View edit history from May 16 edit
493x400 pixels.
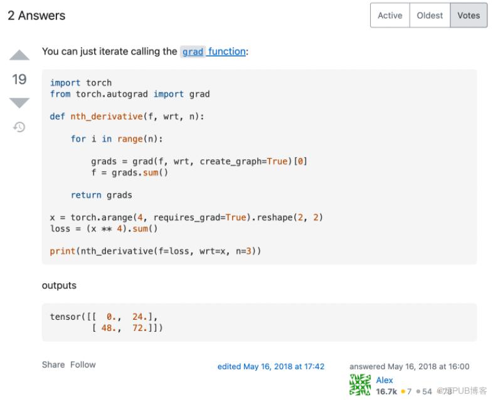tap(271, 366)
